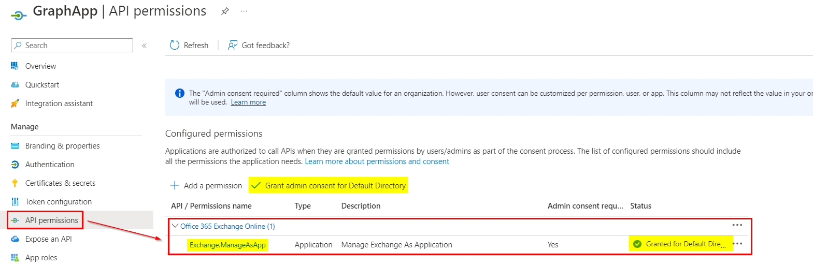Click the Search box in sidebar
Viewport: 813px width, 266px height.
pos(72,46)
